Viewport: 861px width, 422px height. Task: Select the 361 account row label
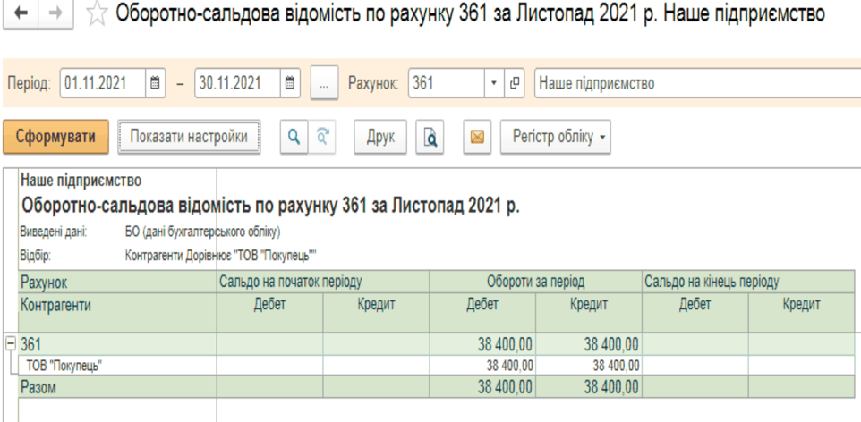coord(30,344)
